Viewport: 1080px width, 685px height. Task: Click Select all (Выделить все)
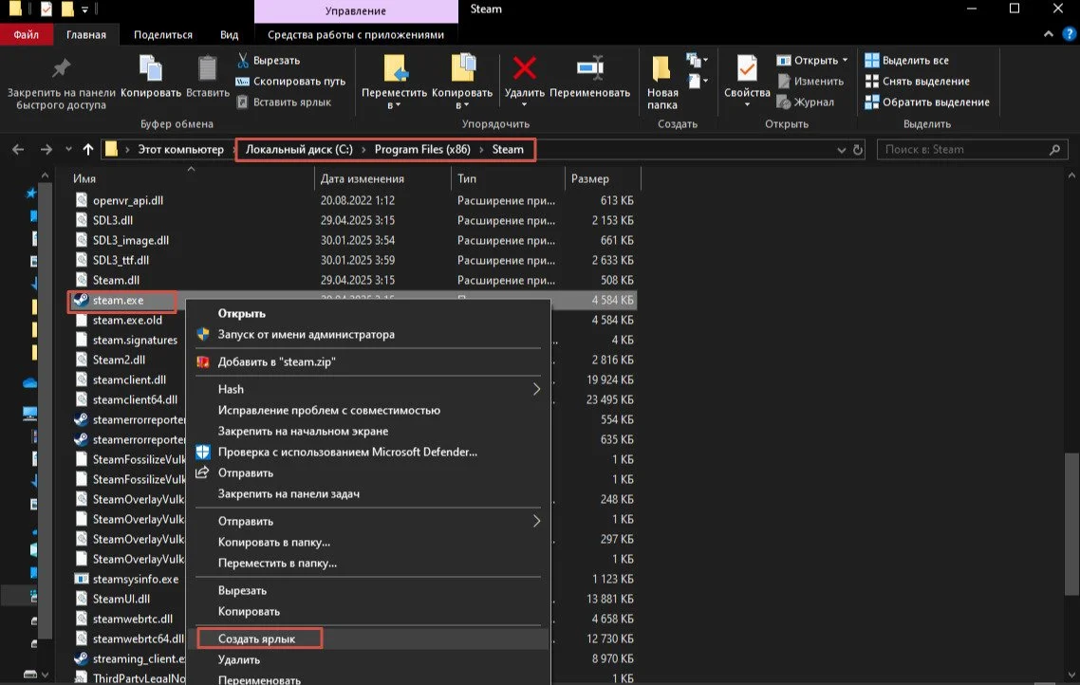(x=907, y=60)
